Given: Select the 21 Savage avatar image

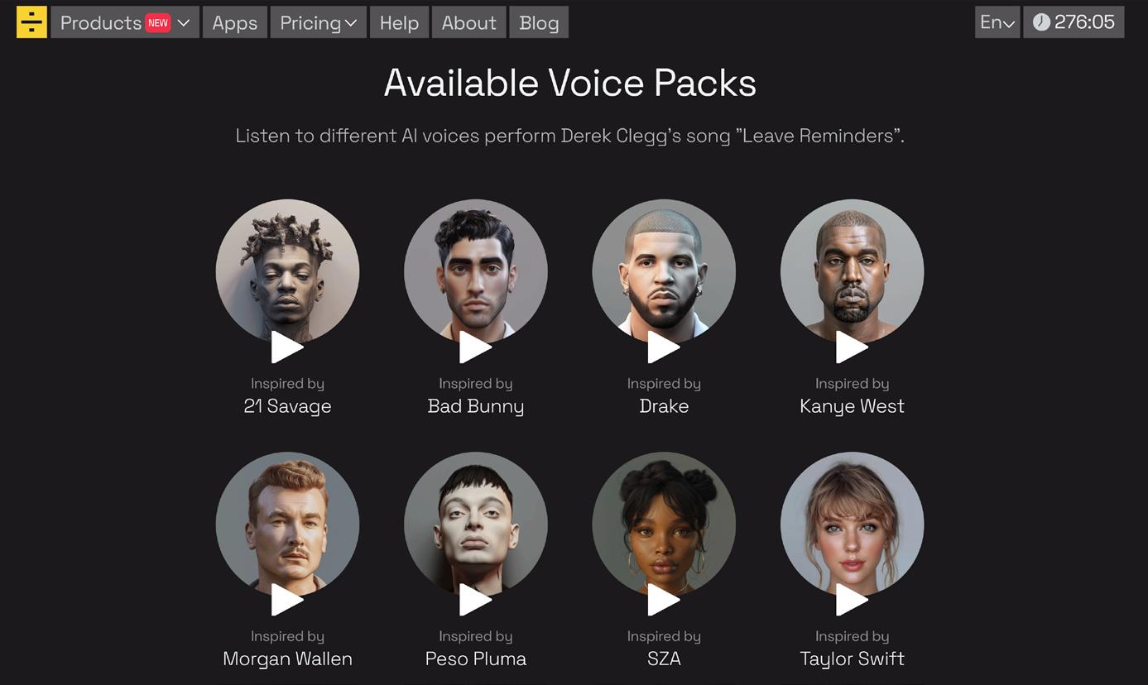Looking at the screenshot, I should (x=287, y=271).
